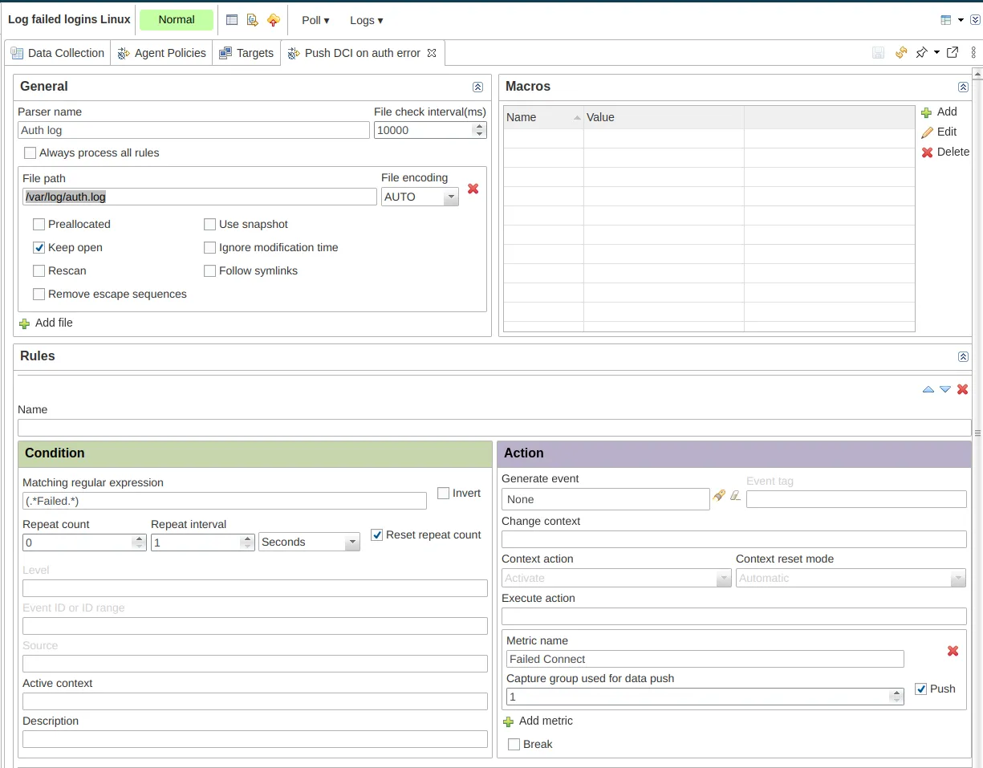Enable the Invert matching option
This screenshot has width=983, height=768.
coord(441,493)
